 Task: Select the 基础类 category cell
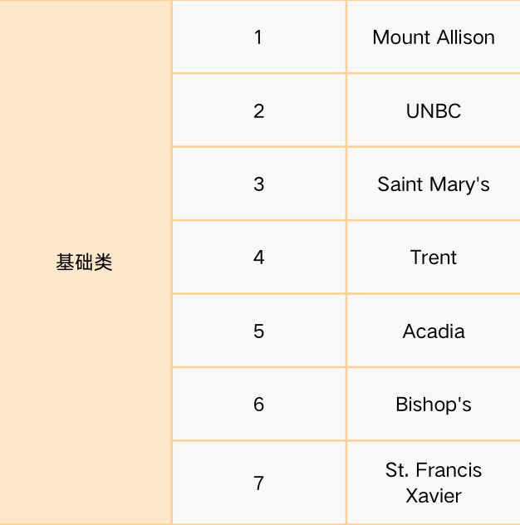pyautogui.click(x=86, y=262)
